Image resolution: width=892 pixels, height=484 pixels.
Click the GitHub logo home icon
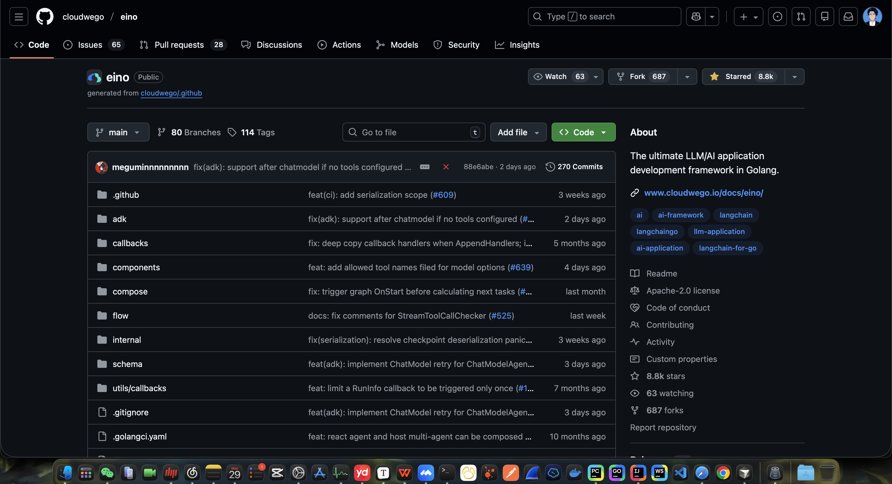45,17
